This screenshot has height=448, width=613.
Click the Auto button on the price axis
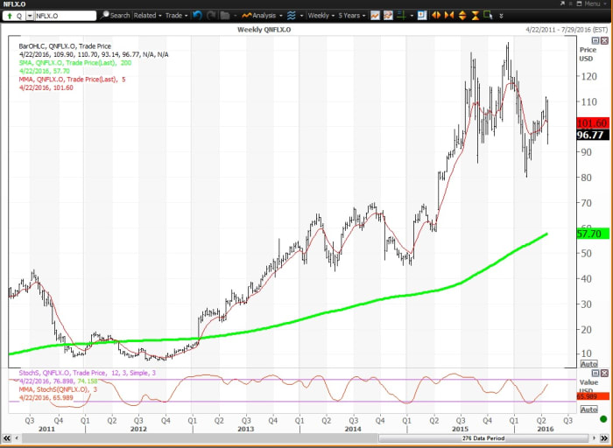tap(588, 364)
